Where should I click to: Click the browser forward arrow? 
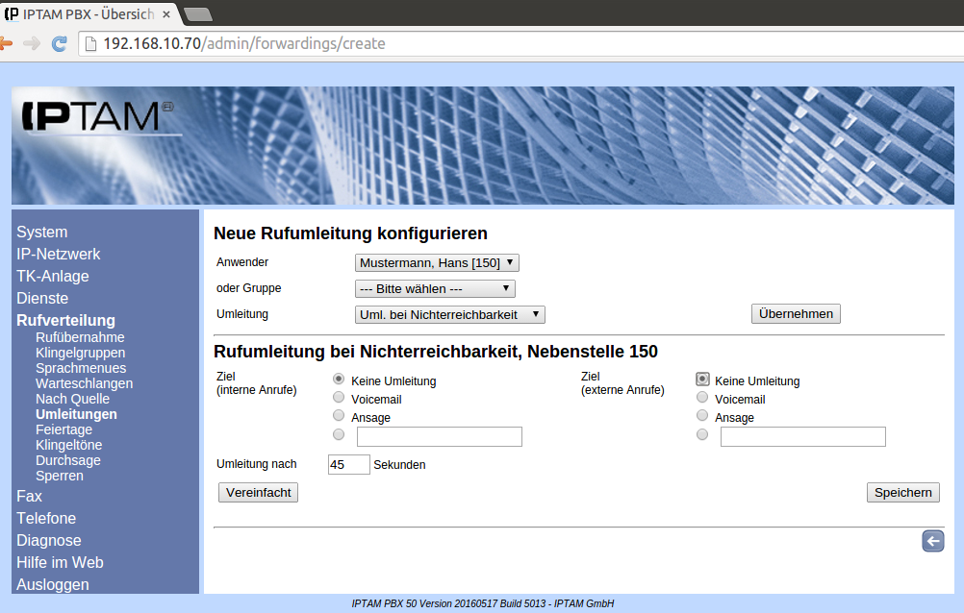(x=32, y=43)
